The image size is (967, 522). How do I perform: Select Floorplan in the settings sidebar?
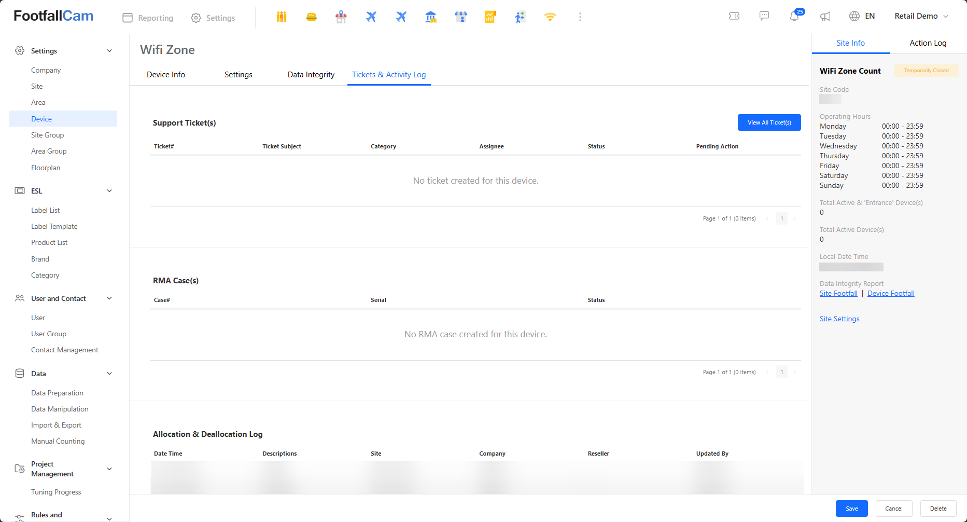(46, 168)
